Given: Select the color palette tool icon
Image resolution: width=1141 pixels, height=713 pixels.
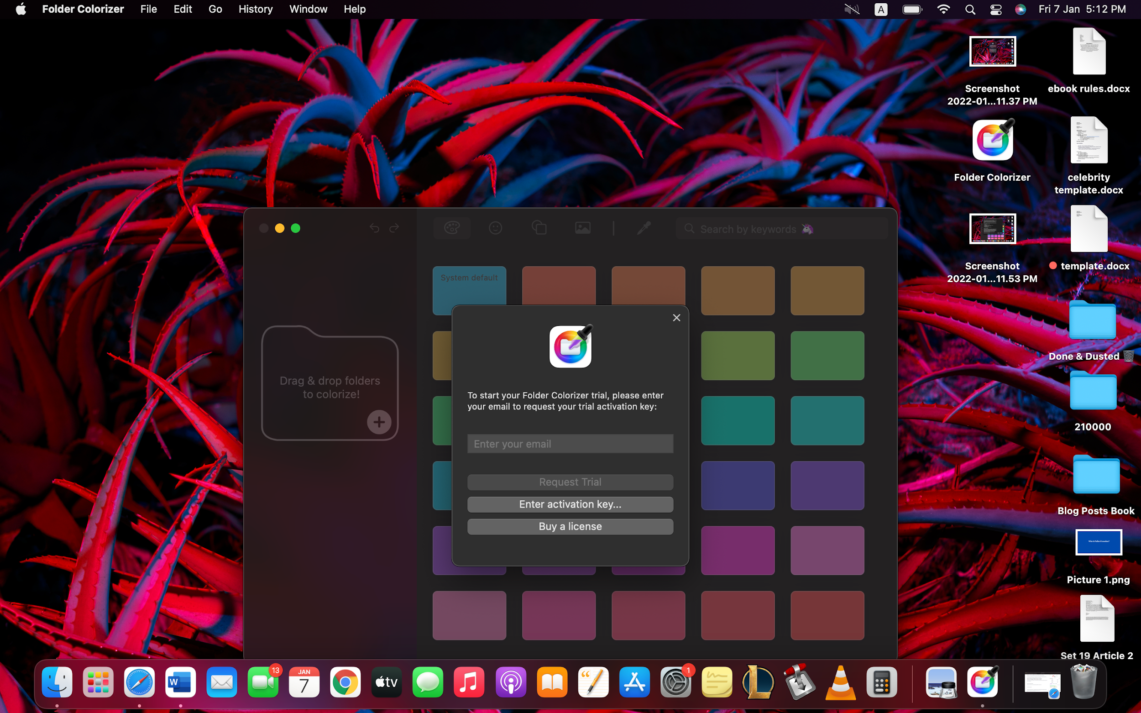Looking at the screenshot, I should (x=452, y=228).
